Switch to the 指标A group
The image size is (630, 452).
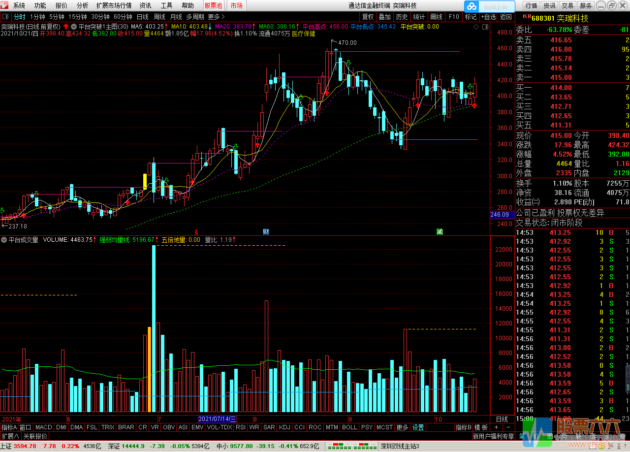click(x=9, y=427)
